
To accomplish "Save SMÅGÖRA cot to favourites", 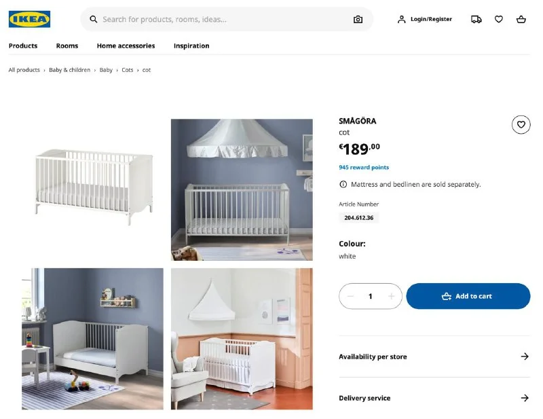I will click(x=521, y=124).
